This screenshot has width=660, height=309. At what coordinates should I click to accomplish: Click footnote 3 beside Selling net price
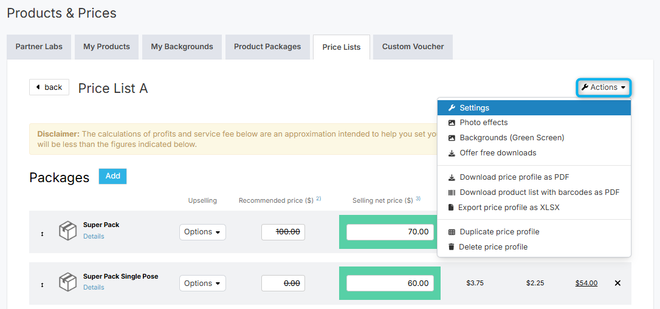[418, 199]
